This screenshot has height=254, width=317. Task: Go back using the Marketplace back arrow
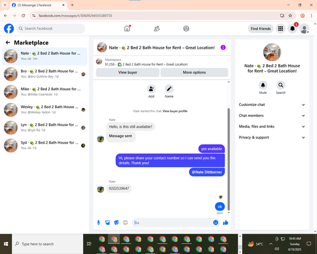coord(8,43)
